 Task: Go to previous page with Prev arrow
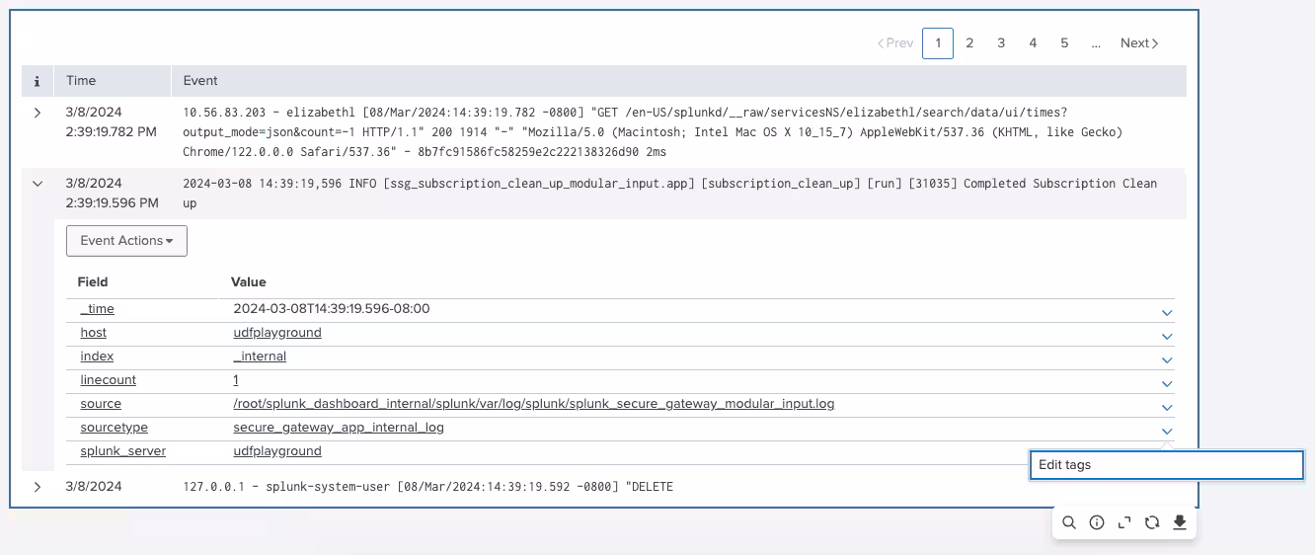click(x=895, y=43)
